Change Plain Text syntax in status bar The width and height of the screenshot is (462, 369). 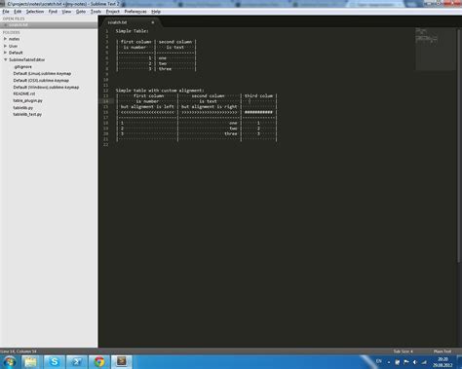[443, 351]
